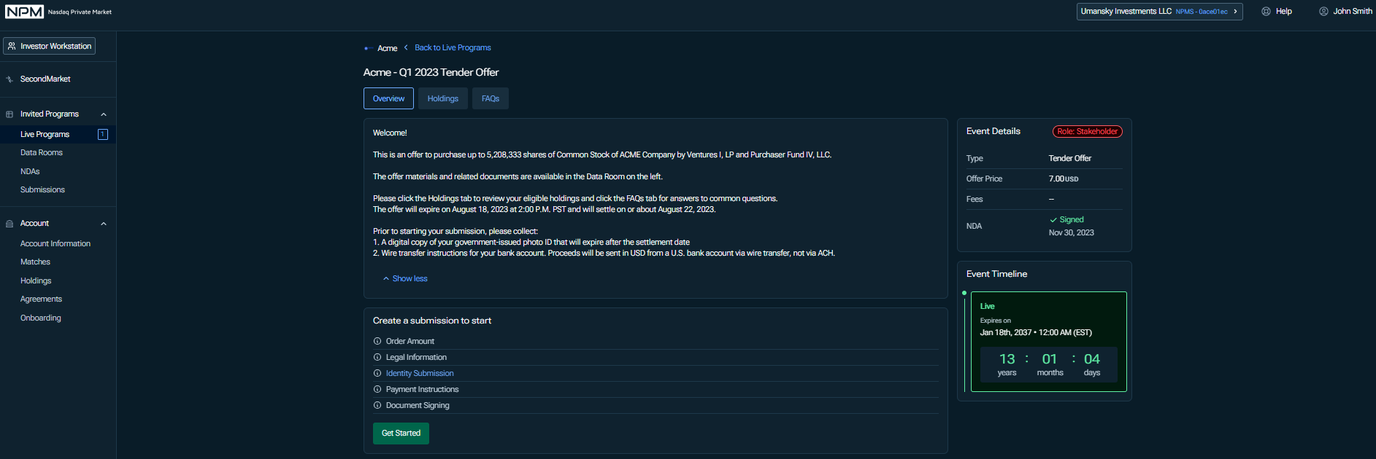Image resolution: width=1376 pixels, height=459 pixels.
Task: Click the Help headset icon
Action: pos(1266,12)
